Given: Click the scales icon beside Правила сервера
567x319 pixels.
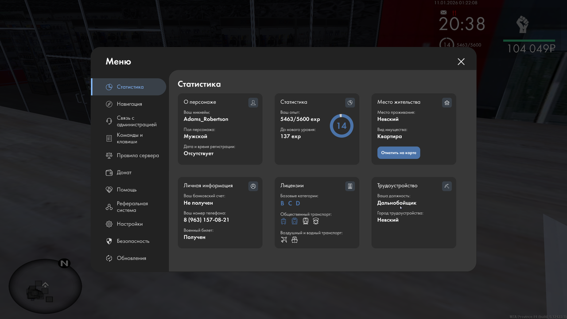Looking at the screenshot, I should coord(109,156).
